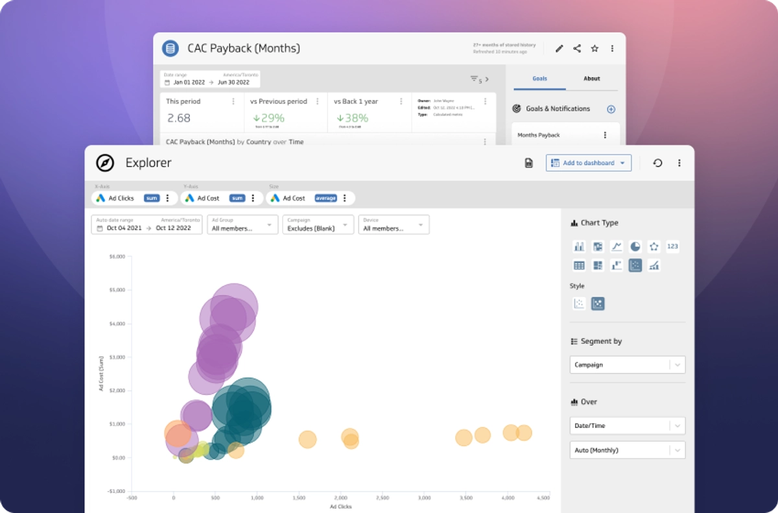Select the bubble style in Style section
This screenshot has height=513, width=778.
[x=597, y=303]
